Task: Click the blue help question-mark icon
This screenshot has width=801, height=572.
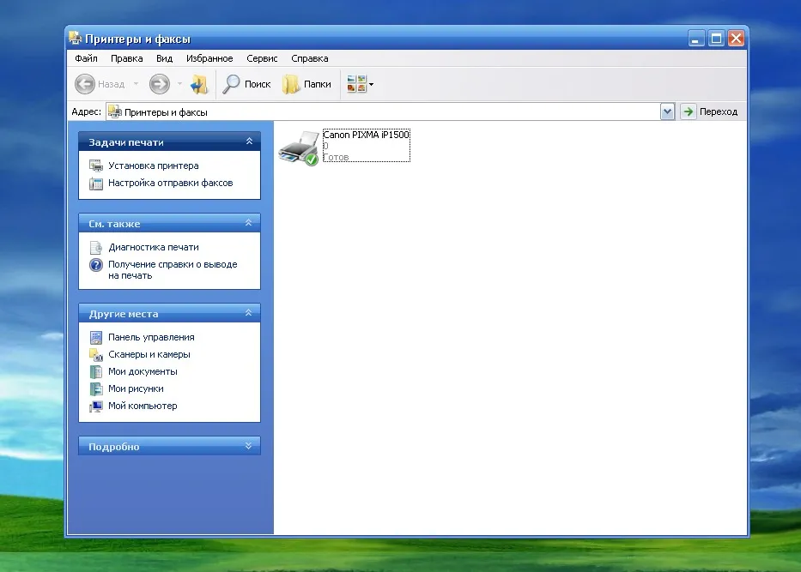Action: pyautogui.click(x=95, y=265)
